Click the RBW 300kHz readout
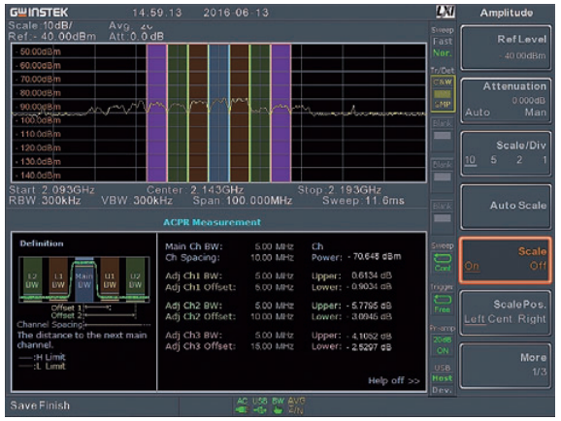The image size is (561, 421). (45, 200)
